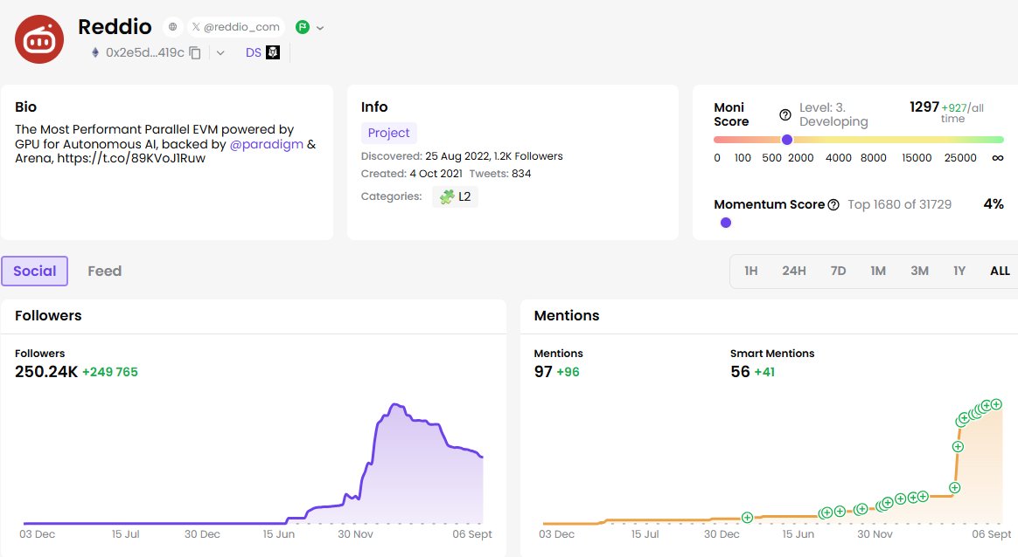
Task: Click the Level: 3. Developing label
Action: coord(833,114)
